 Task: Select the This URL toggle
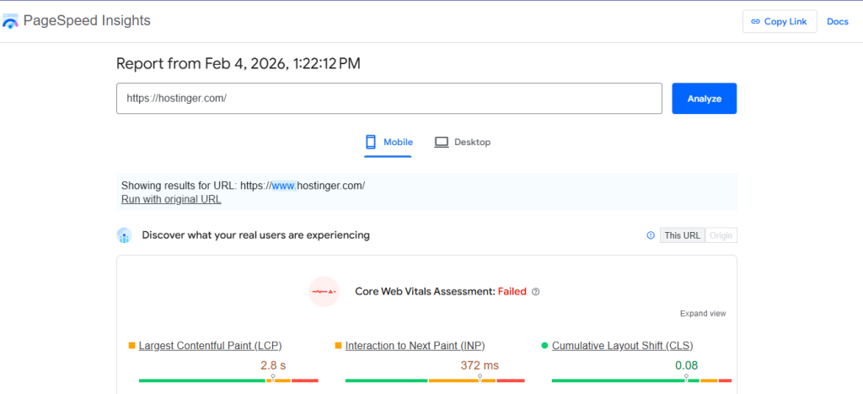click(x=683, y=235)
